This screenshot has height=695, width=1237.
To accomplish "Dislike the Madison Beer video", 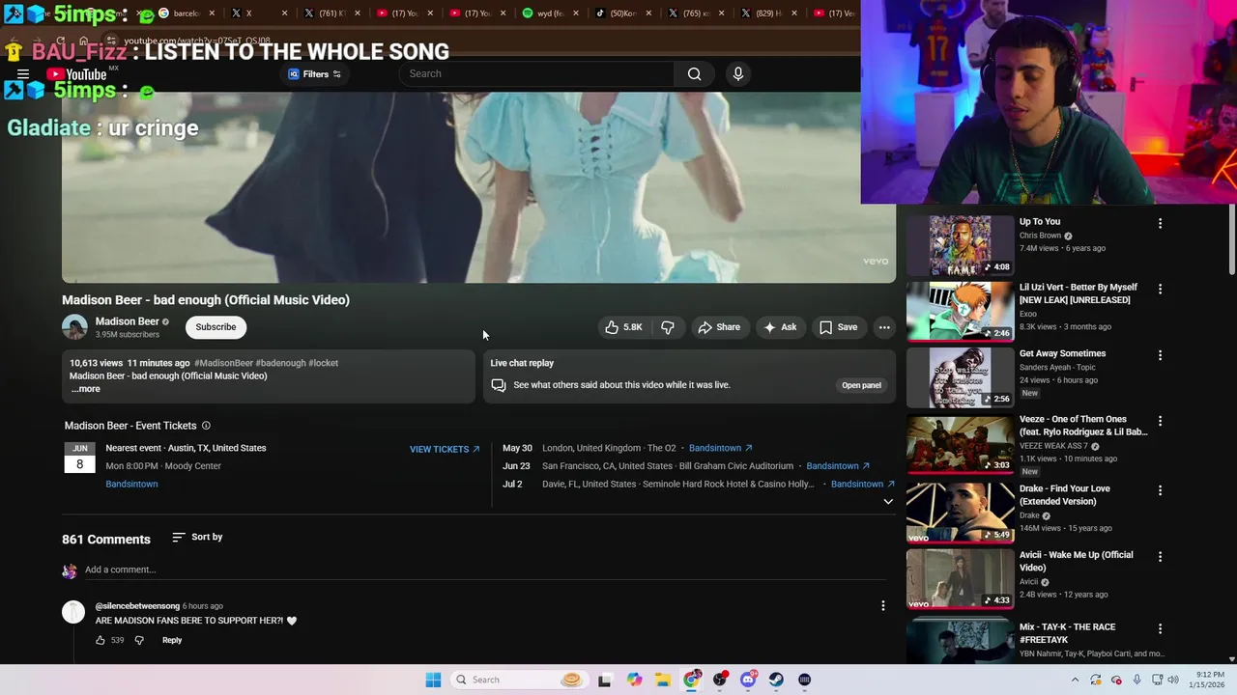I will pyautogui.click(x=668, y=327).
